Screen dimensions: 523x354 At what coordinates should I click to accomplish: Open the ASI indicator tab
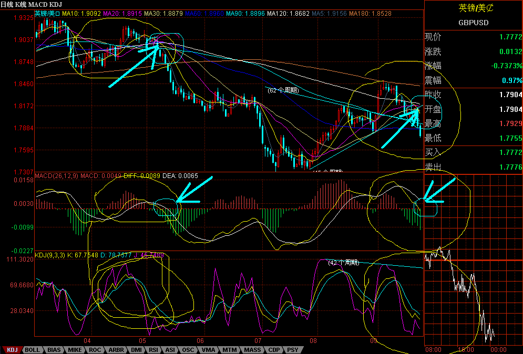(x=170, y=350)
